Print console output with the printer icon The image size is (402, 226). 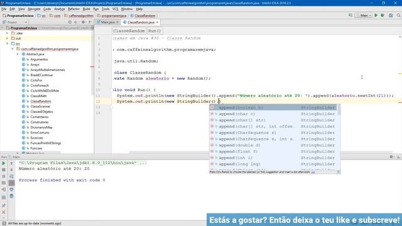(x=11, y=190)
